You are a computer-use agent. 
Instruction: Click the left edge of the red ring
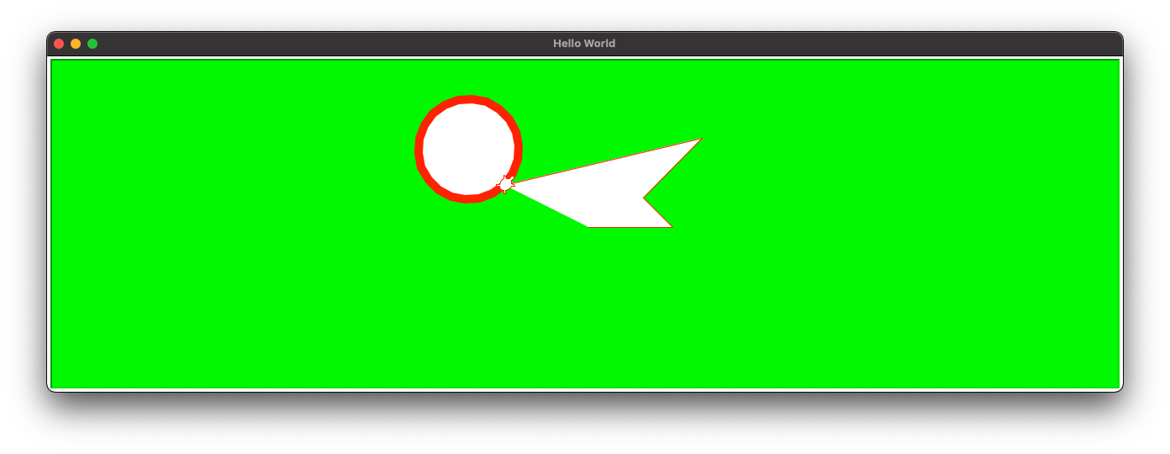coord(419,150)
